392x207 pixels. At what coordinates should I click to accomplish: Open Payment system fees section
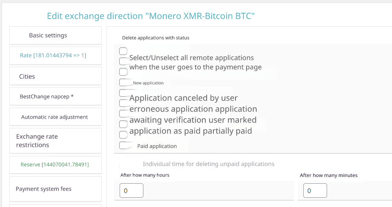55,189
